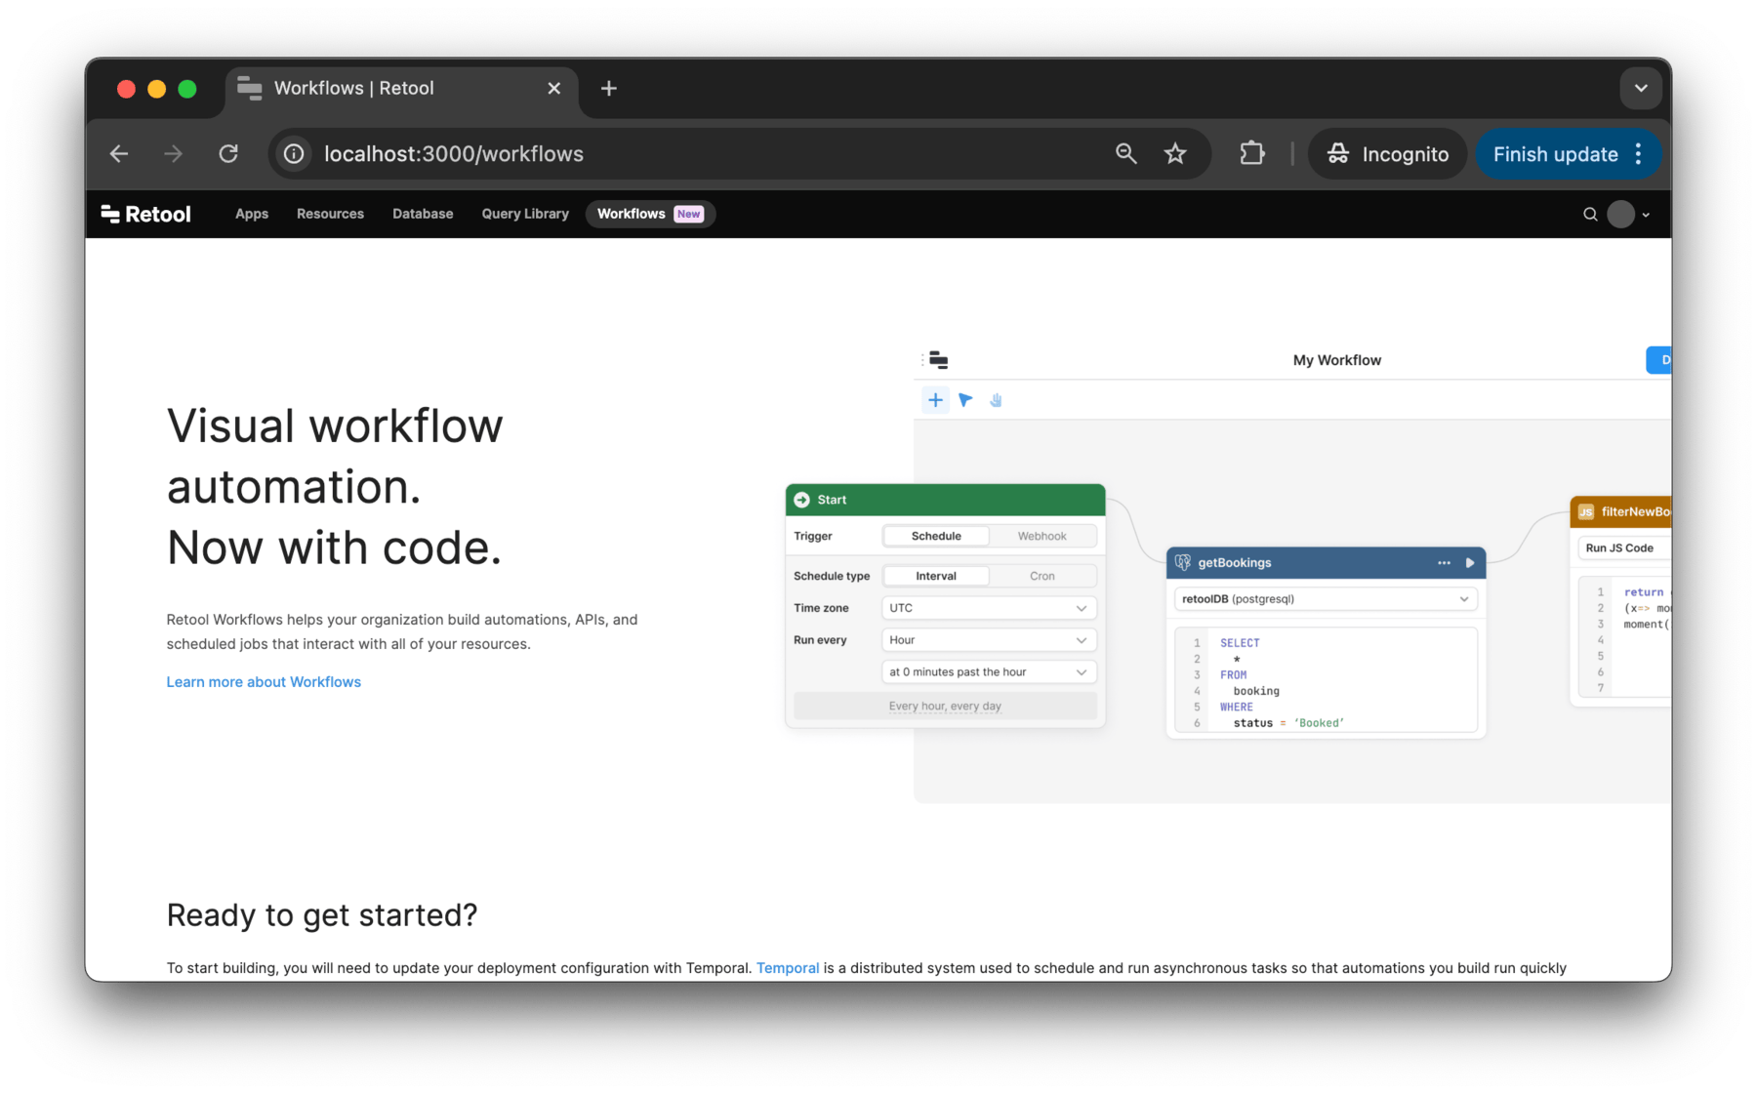
Task: Open a new browser tab
Action: coord(608,89)
